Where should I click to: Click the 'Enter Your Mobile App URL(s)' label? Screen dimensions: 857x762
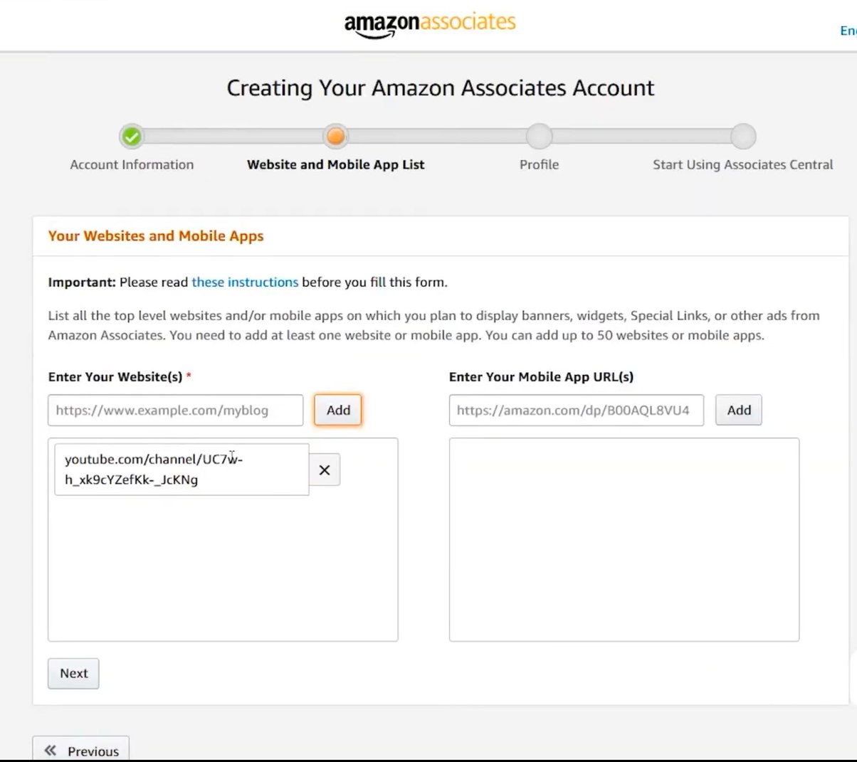click(x=541, y=377)
